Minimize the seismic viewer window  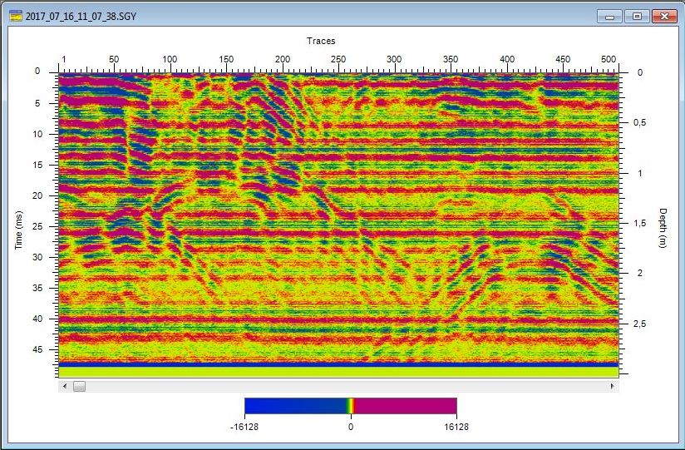click(610, 16)
